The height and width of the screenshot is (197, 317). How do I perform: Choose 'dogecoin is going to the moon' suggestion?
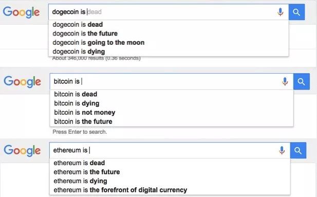point(169,43)
